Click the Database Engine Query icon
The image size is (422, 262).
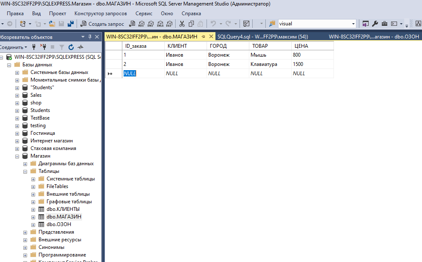pyautogui.click(x=132, y=24)
